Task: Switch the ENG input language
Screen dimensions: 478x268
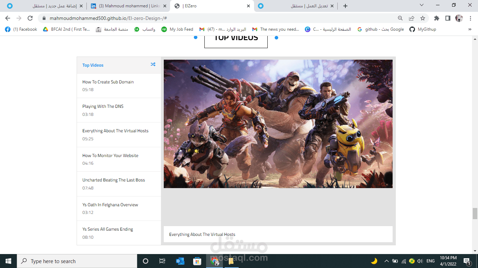Action: coord(431,261)
